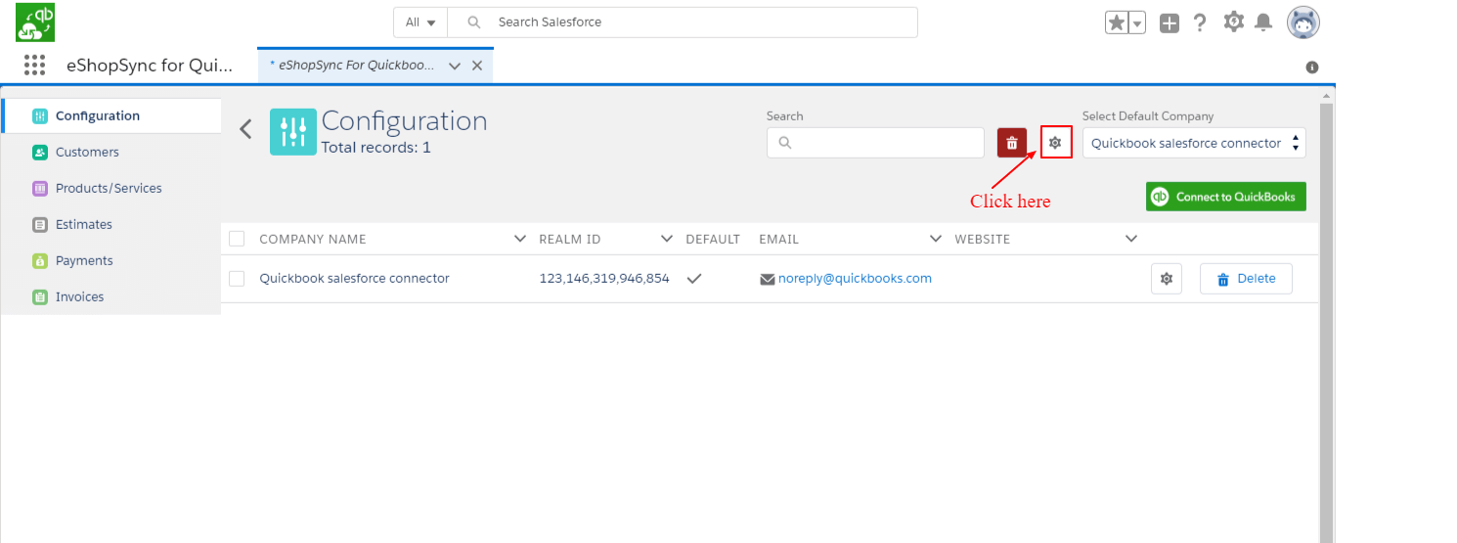Click the global actions plus icon
This screenshot has height=543, width=1457.
[x=1170, y=23]
